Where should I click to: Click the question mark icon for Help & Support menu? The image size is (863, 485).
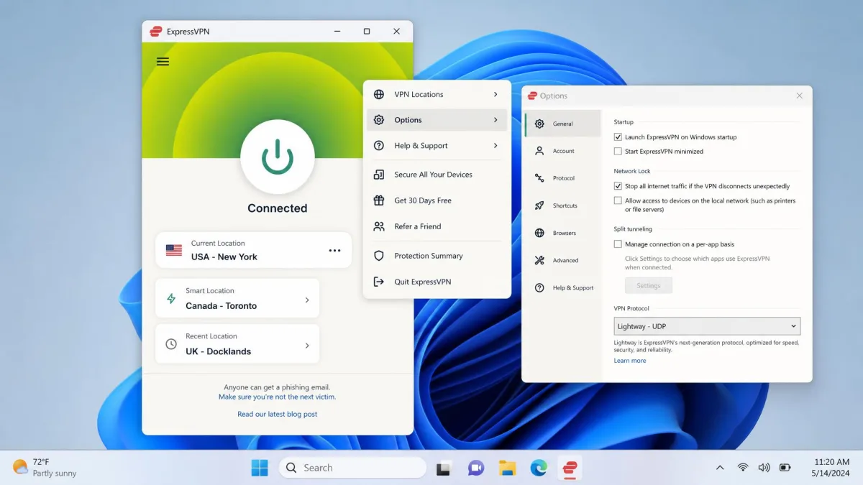coord(379,145)
